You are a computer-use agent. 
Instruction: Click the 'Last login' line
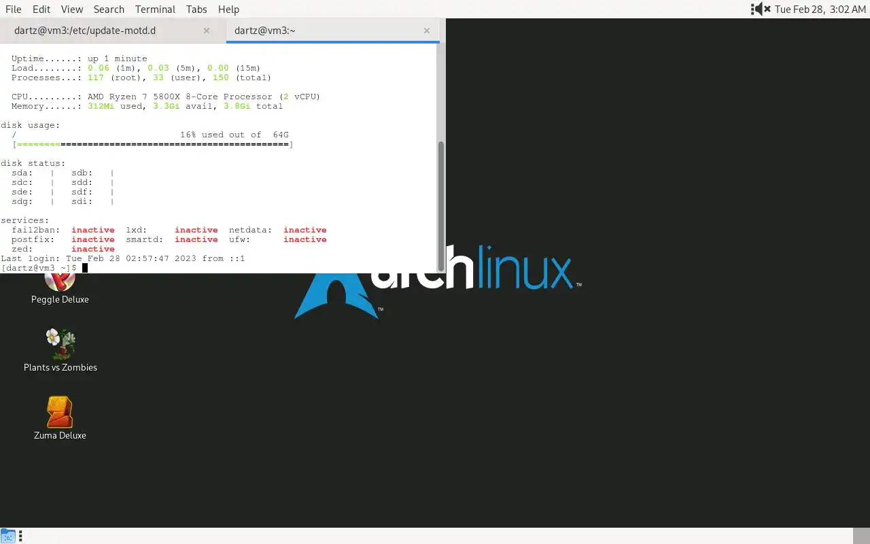(123, 258)
